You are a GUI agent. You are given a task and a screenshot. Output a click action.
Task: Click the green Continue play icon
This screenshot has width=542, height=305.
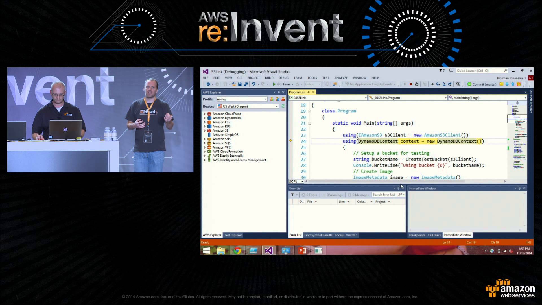coord(274,84)
